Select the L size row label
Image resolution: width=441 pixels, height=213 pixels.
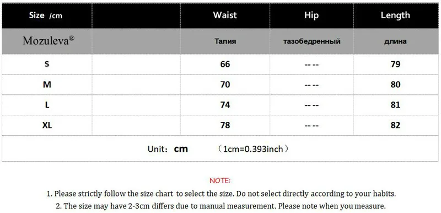[x=47, y=105]
